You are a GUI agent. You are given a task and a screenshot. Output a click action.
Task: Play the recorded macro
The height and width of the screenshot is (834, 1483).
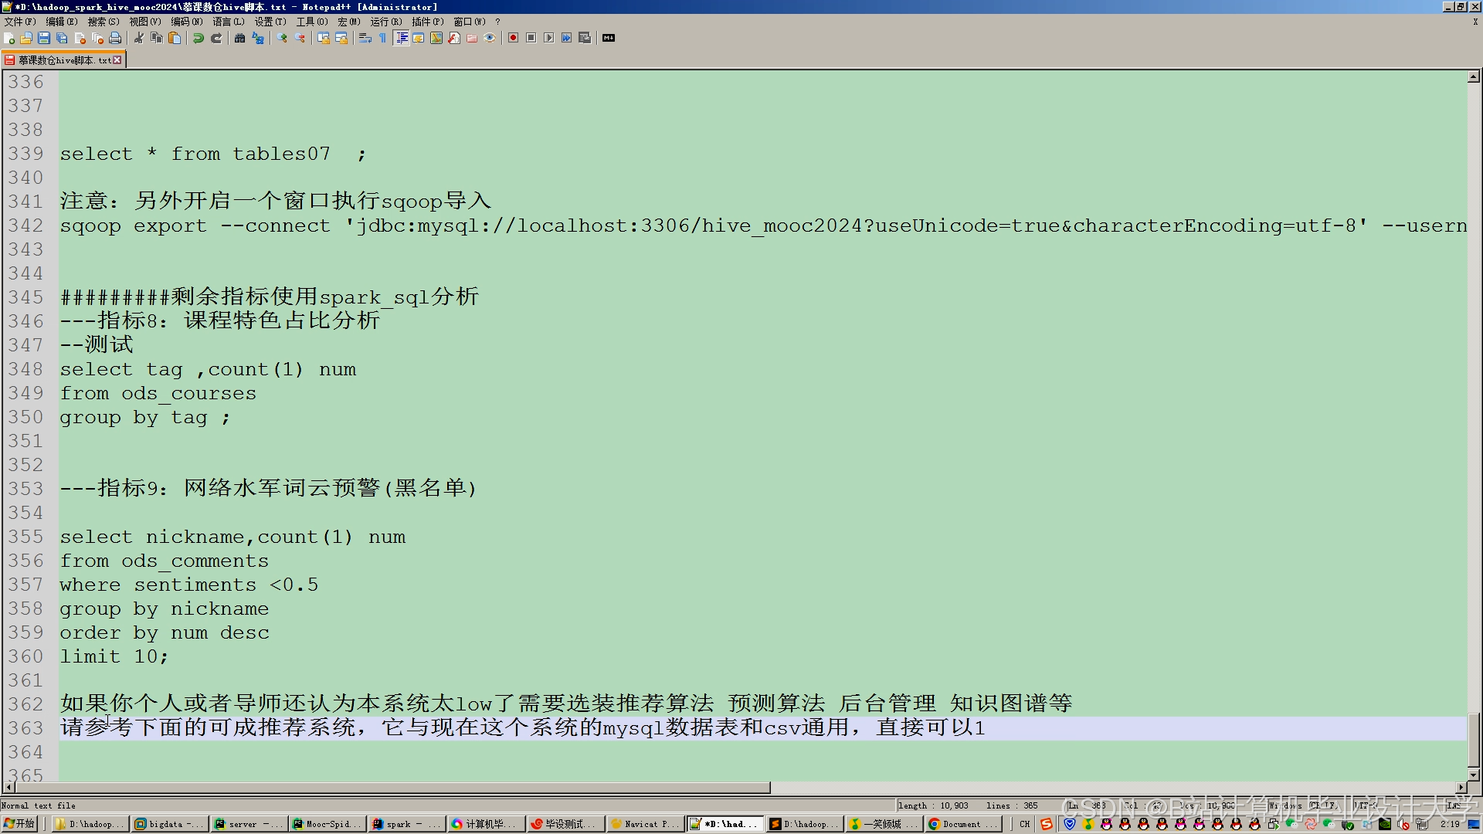coord(548,38)
